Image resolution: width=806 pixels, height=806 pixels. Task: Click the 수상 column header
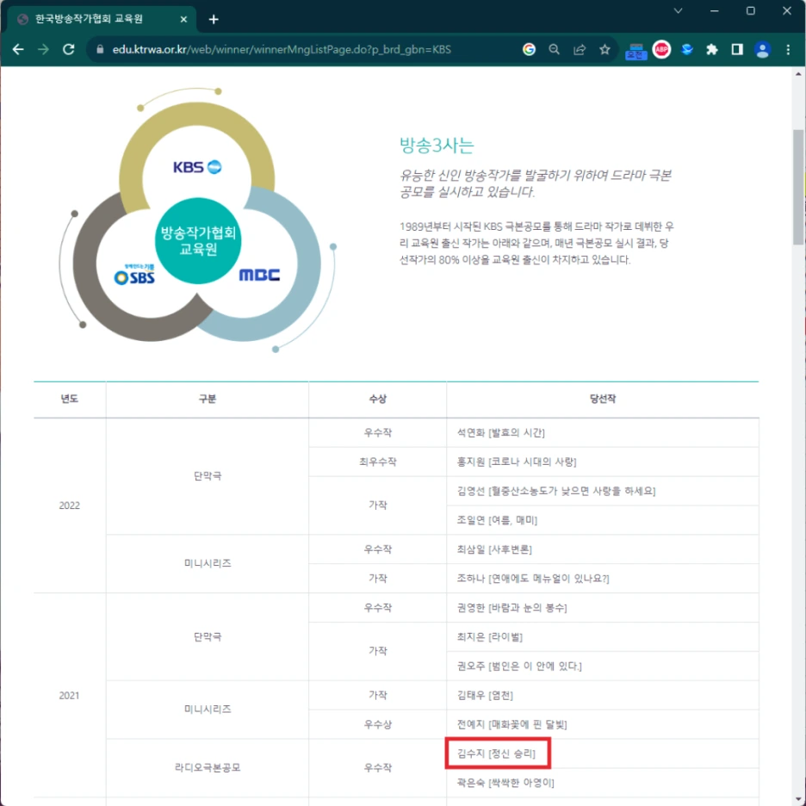coord(377,399)
